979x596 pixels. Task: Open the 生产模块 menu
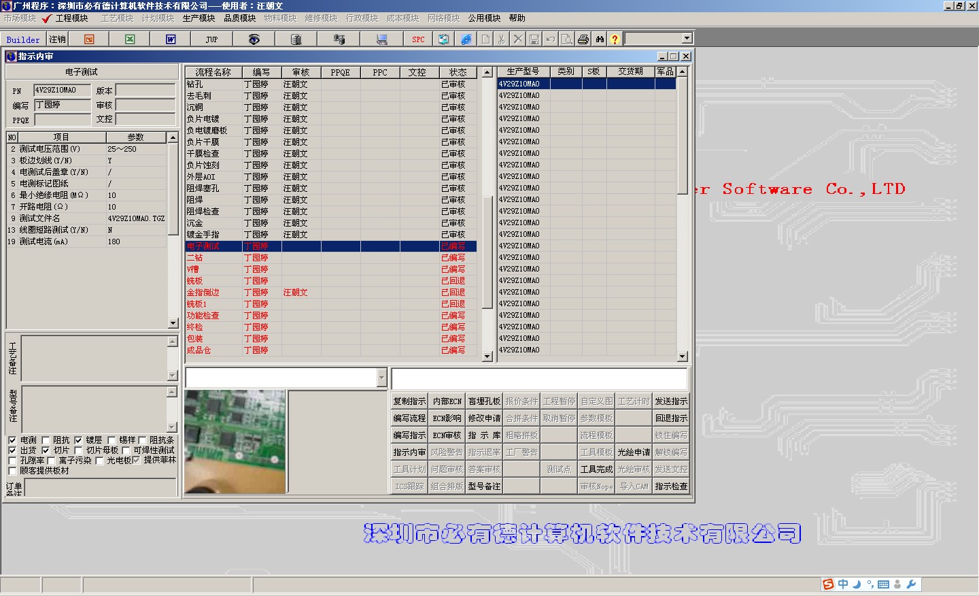point(199,18)
